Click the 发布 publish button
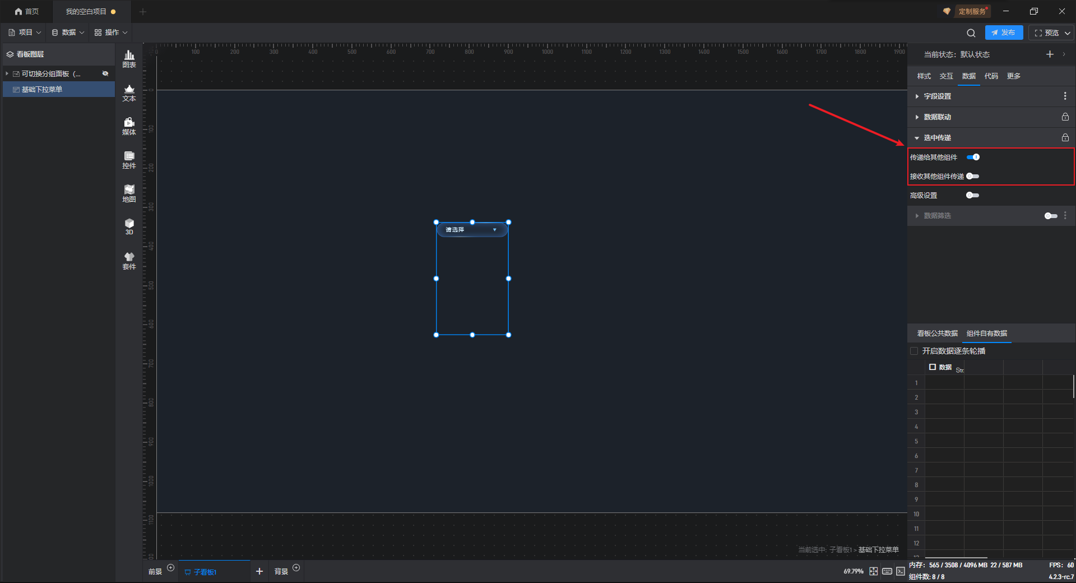1076x583 pixels. [1004, 33]
